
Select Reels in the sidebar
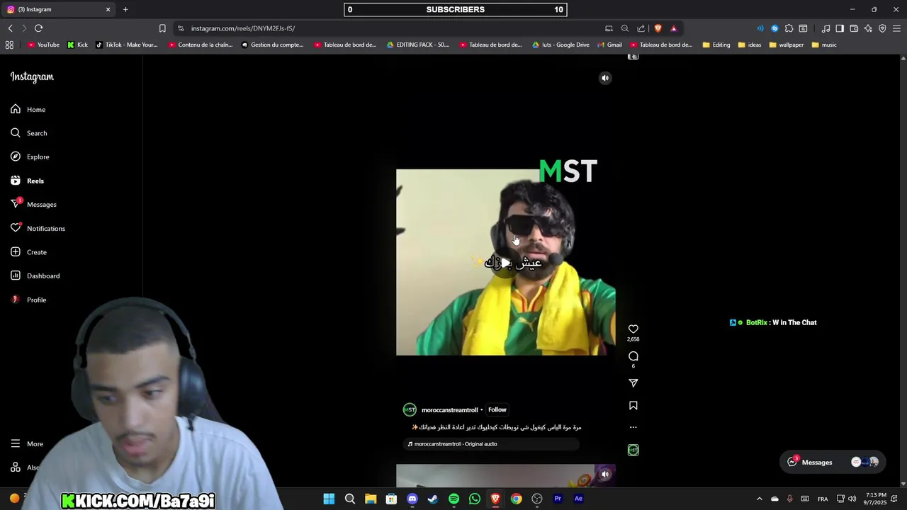coord(27,181)
